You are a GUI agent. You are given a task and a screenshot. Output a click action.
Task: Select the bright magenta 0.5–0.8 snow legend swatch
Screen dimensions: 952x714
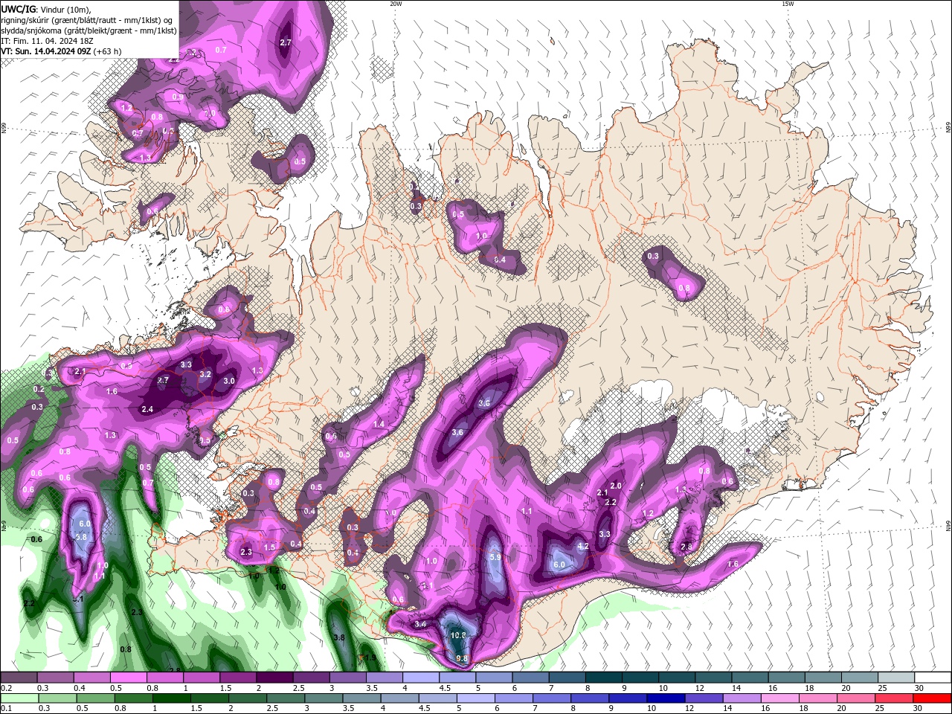click(129, 678)
